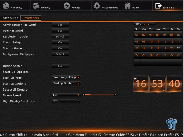Open the Mouse Speed 1.00 dropdown
Image resolution: width=184 pixels, height=137 pixels.
pos(66,95)
